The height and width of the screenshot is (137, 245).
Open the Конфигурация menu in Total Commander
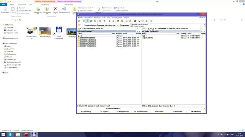click(x=117, y=18)
